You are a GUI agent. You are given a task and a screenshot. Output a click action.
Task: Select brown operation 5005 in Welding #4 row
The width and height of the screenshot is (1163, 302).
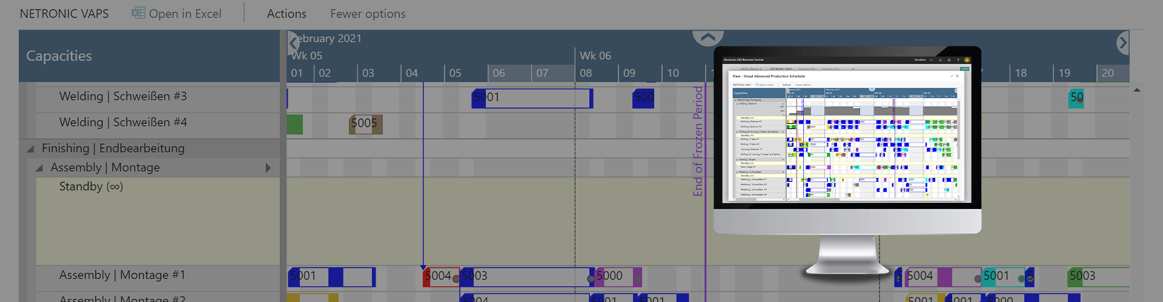tap(365, 124)
